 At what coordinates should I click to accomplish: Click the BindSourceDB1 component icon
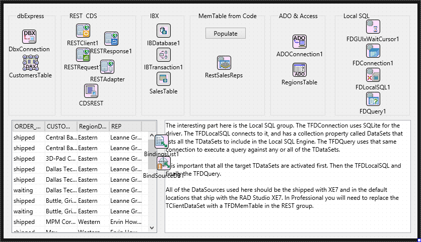(164, 163)
